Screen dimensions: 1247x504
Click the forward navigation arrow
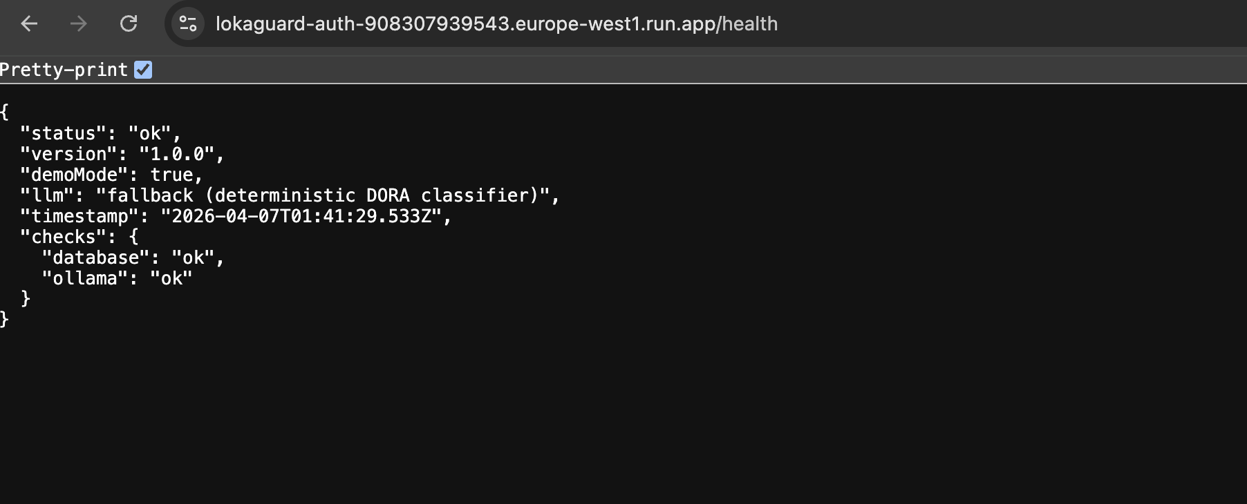click(79, 23)
